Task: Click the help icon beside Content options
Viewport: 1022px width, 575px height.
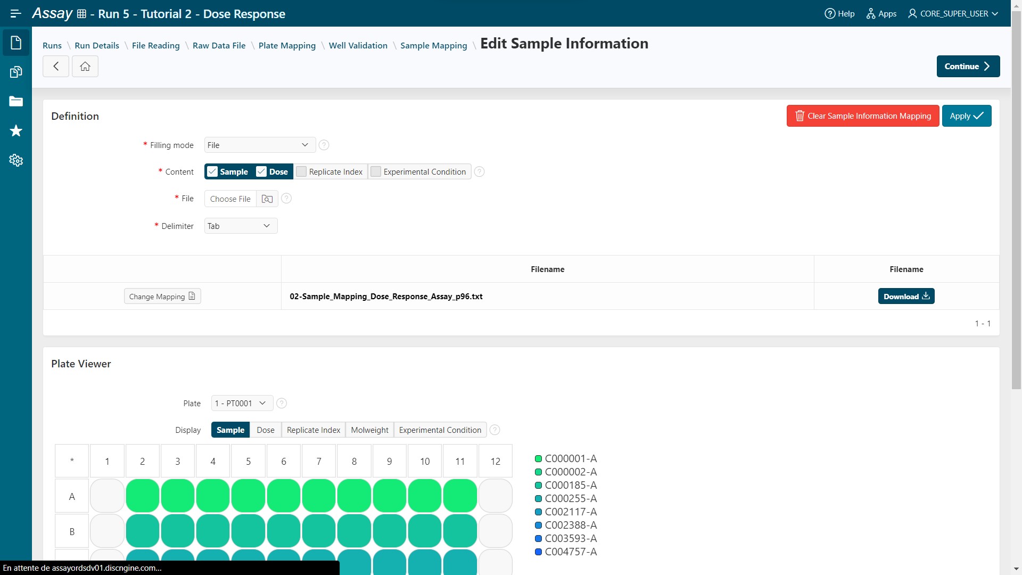Action: point(479,171)
